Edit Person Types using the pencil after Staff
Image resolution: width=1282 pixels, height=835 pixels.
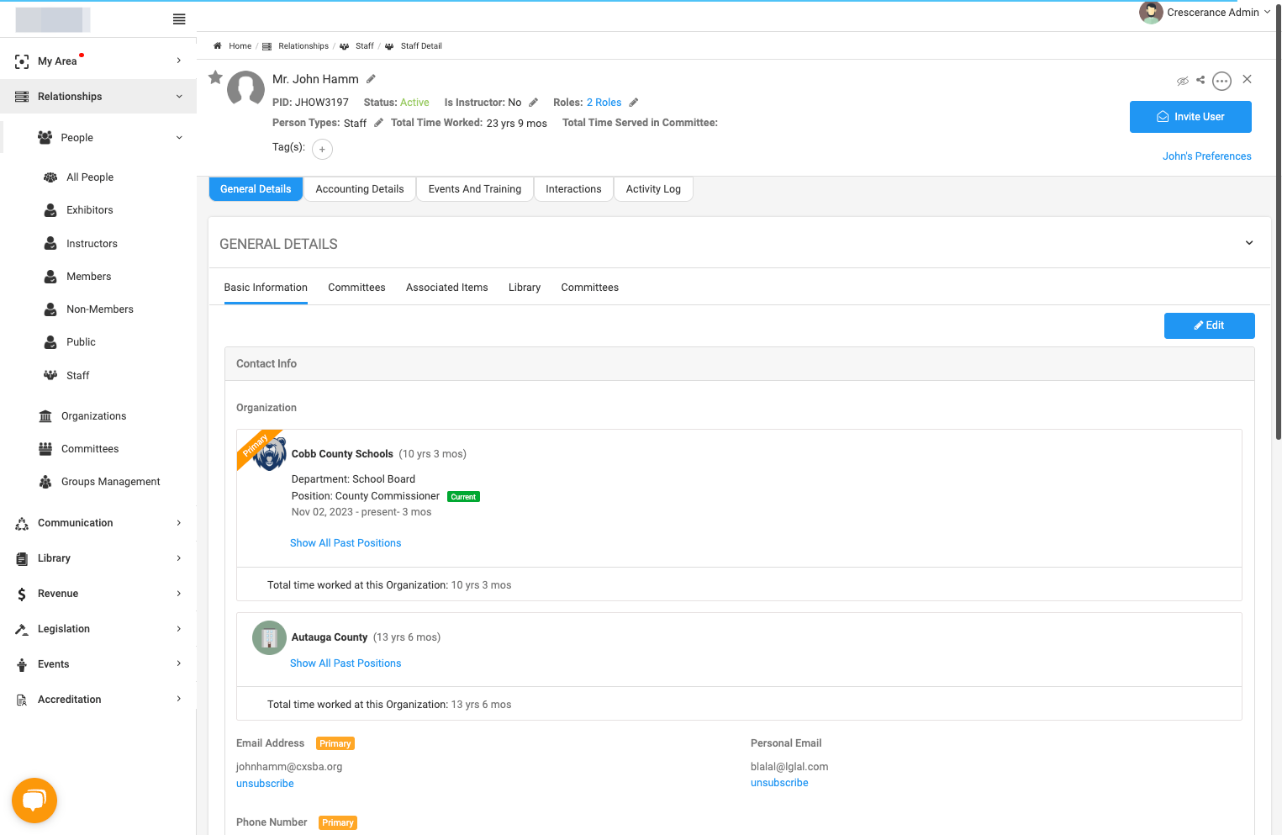click(378, 123)
